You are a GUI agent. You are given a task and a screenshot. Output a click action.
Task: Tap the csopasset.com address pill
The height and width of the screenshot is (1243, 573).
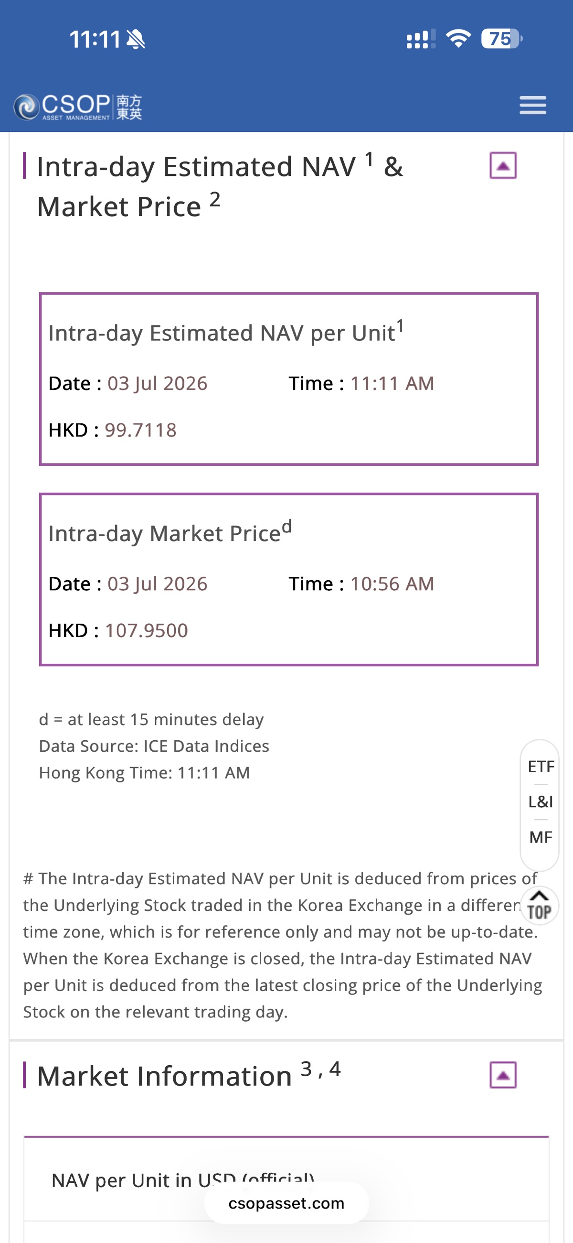286,1203
